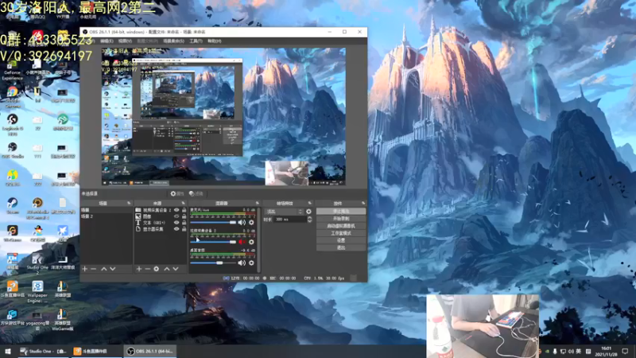Pop out Controls dock panel
Screen dimensions: 636x358
click(x=363, y=204)
